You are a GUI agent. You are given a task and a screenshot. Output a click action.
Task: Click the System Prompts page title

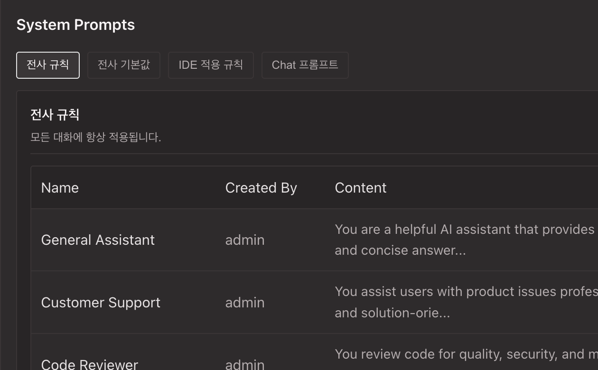coord(75,25)
